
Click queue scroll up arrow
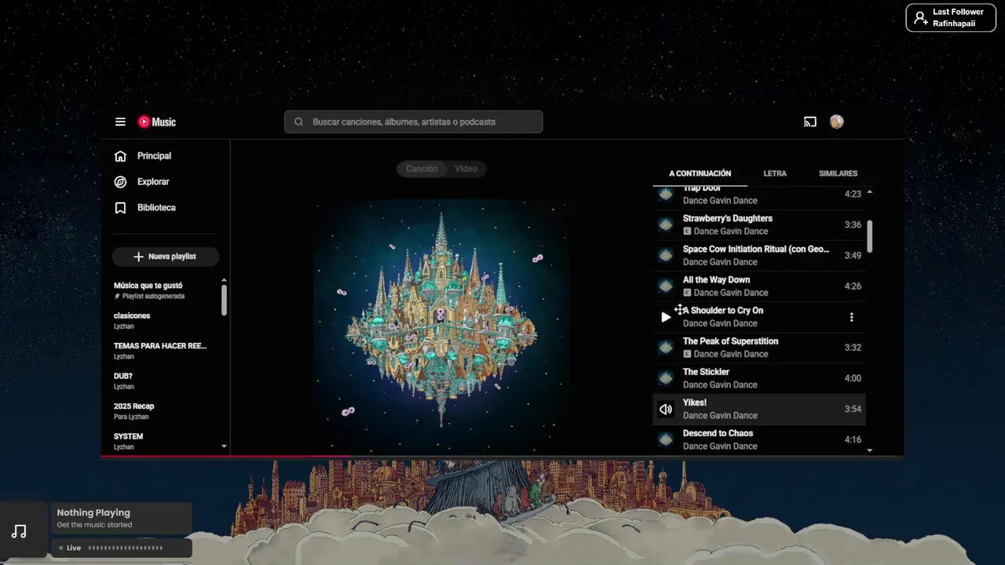pyautogui.click(x=869, y=192)
